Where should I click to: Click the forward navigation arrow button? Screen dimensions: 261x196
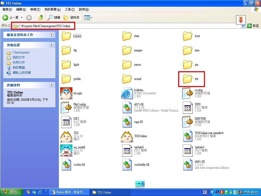[x=29, y=17]
